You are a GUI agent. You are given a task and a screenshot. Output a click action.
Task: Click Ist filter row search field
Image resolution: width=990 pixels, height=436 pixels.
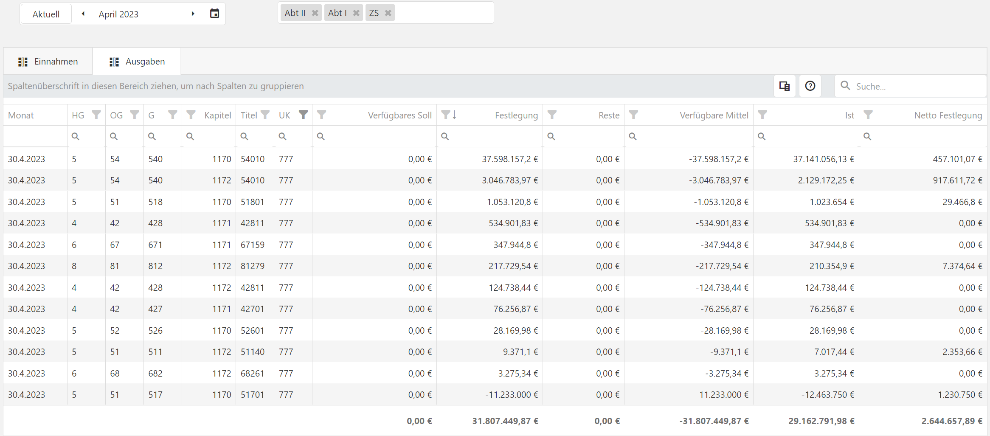(806, 136)
